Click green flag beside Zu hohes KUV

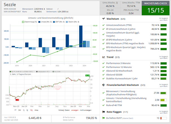pos(103,118)
